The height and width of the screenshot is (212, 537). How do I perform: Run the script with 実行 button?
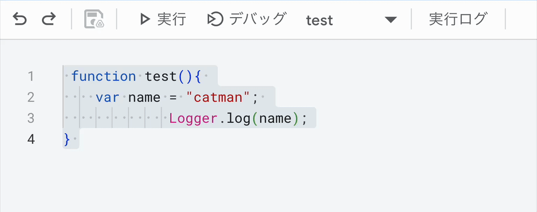(x=163, y=19)
